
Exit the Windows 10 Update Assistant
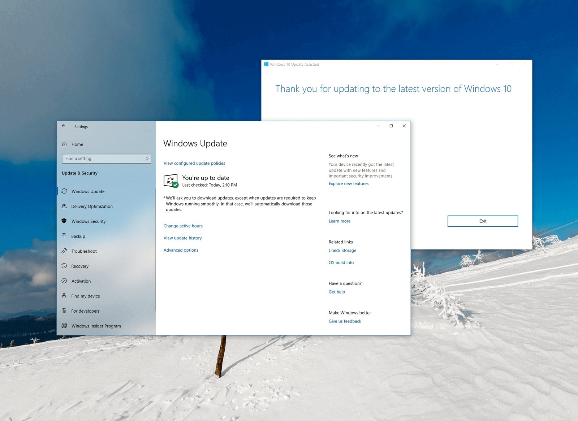483,221
